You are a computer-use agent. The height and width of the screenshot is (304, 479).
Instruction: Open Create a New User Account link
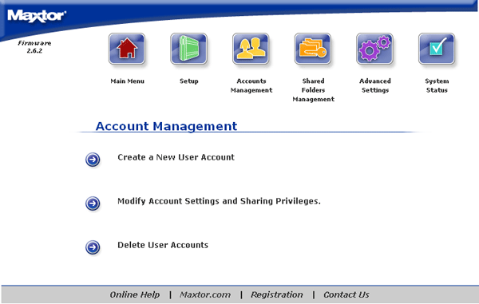pyautogui.click(x=176, y=157)
